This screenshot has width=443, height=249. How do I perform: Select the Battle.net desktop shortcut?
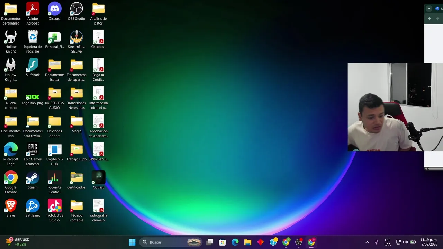point(33,208)
